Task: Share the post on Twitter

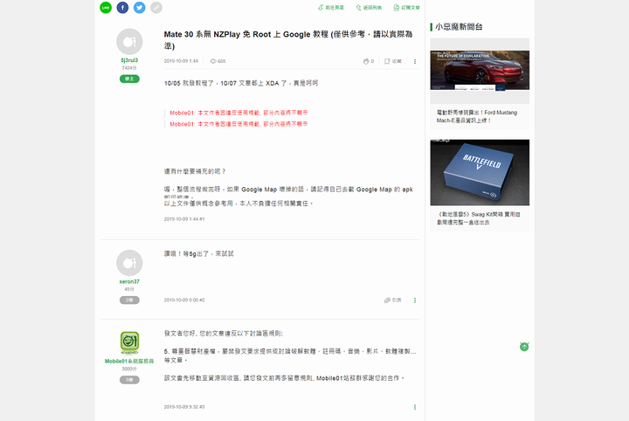Action: tap(139, 7)
